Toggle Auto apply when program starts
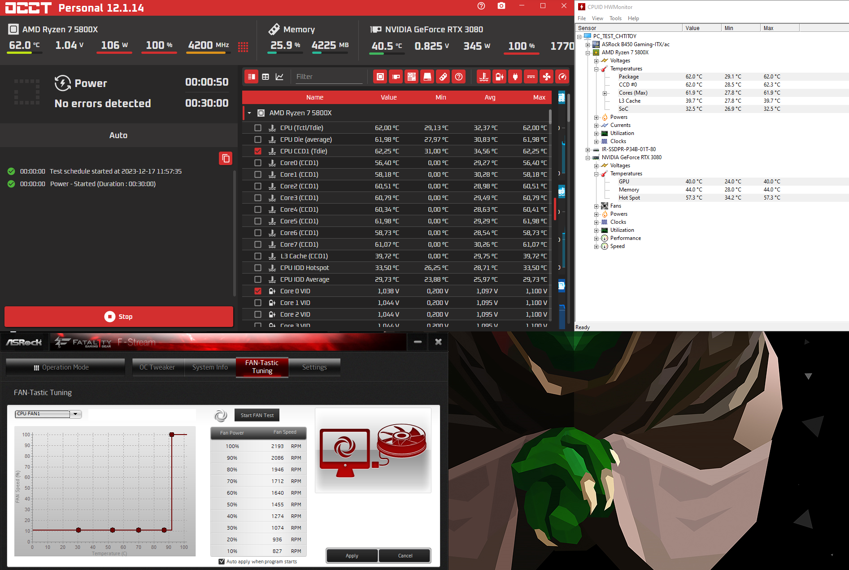Viewport: 849px width, 570px height. click(222, 561)
